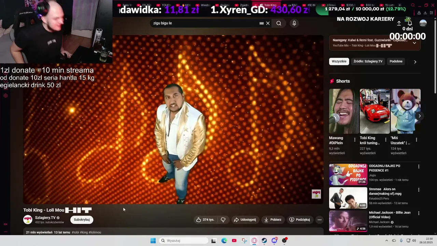This screenshot has height=246, width=437.
Task: Select the Podobne filter chip
Action: click(x=396, y=61)
